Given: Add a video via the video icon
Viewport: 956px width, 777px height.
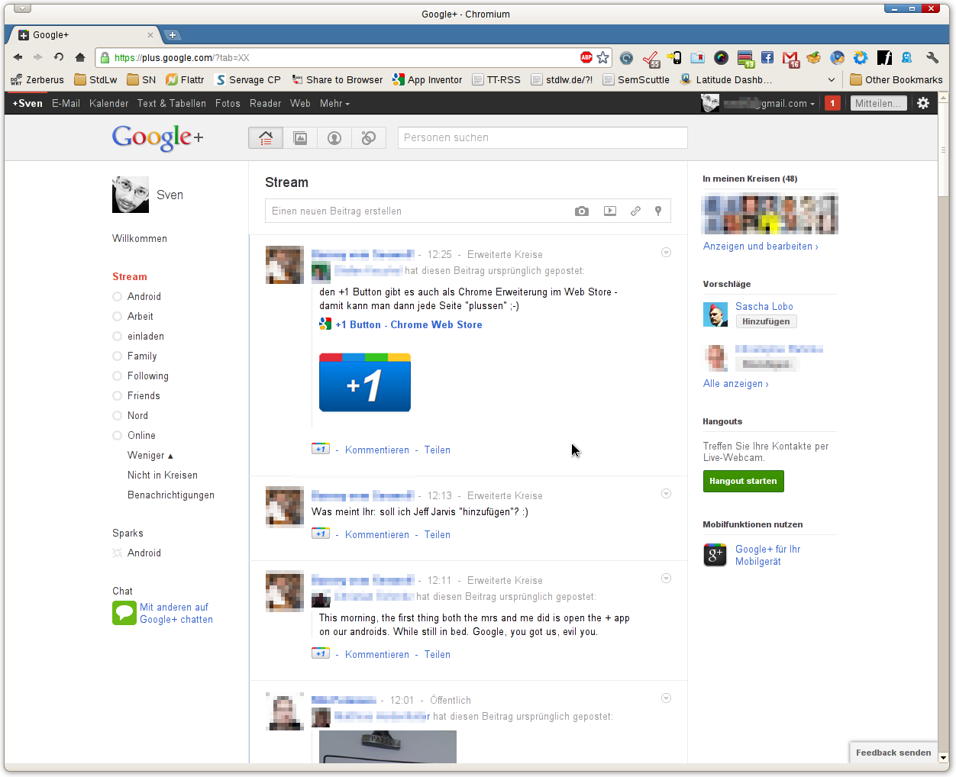Looking at the screenshot, I should click(x=610, y=211).
